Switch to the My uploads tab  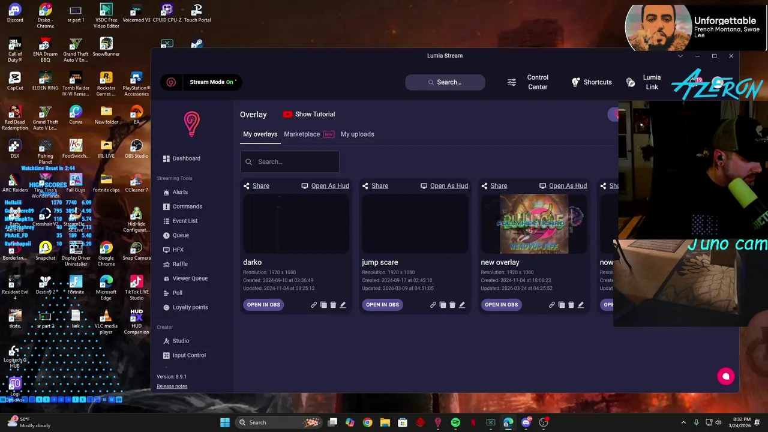(357, 134)
